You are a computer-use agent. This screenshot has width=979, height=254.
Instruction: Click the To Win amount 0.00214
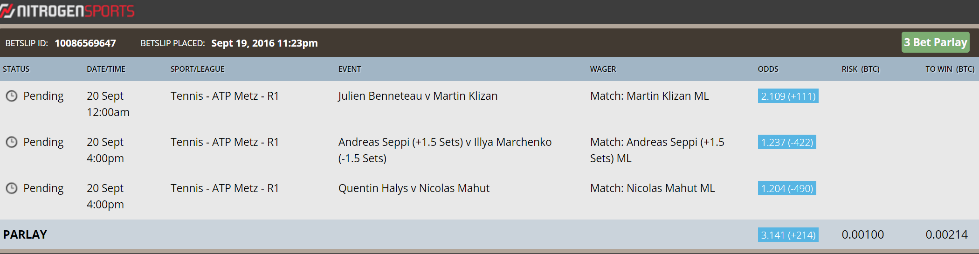coord(946,234)
